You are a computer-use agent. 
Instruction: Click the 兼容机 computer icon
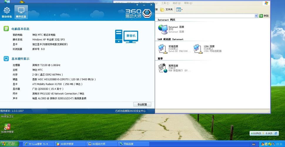[126, 36]
